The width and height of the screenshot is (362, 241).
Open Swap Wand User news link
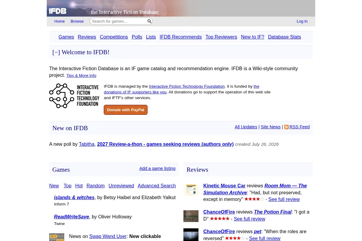point(108,236)
